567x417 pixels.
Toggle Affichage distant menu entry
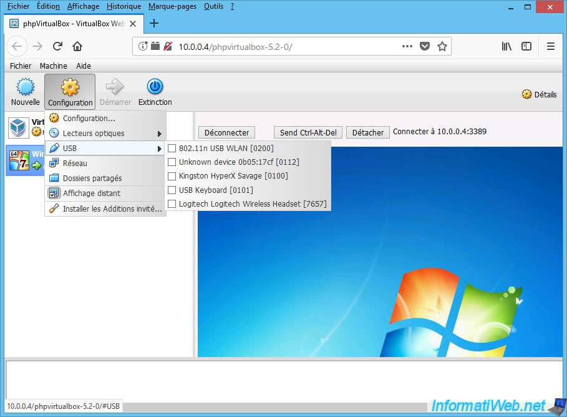point(105,194)
